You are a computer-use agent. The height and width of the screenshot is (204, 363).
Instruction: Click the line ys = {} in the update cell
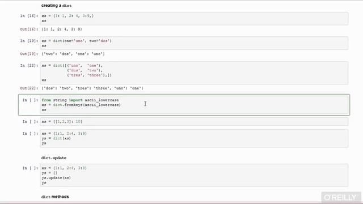click(x=49, y=173)
